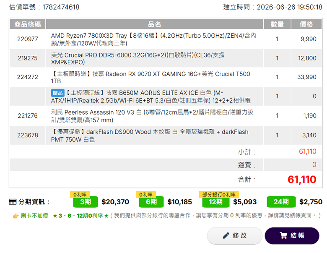The height and width of the screenshot is (253, 327).
Task: Click the 詳情請見結帳頁面 note
Action: [x=290, y=215]
